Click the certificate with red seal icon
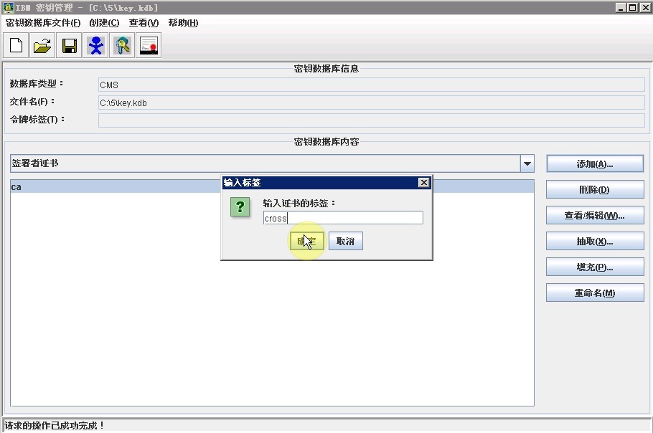 [x=149, y=46]
